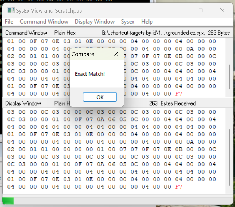
Task: Maximize the SysEx View and Scratchpad window
Action: click(x=201, y=10)
